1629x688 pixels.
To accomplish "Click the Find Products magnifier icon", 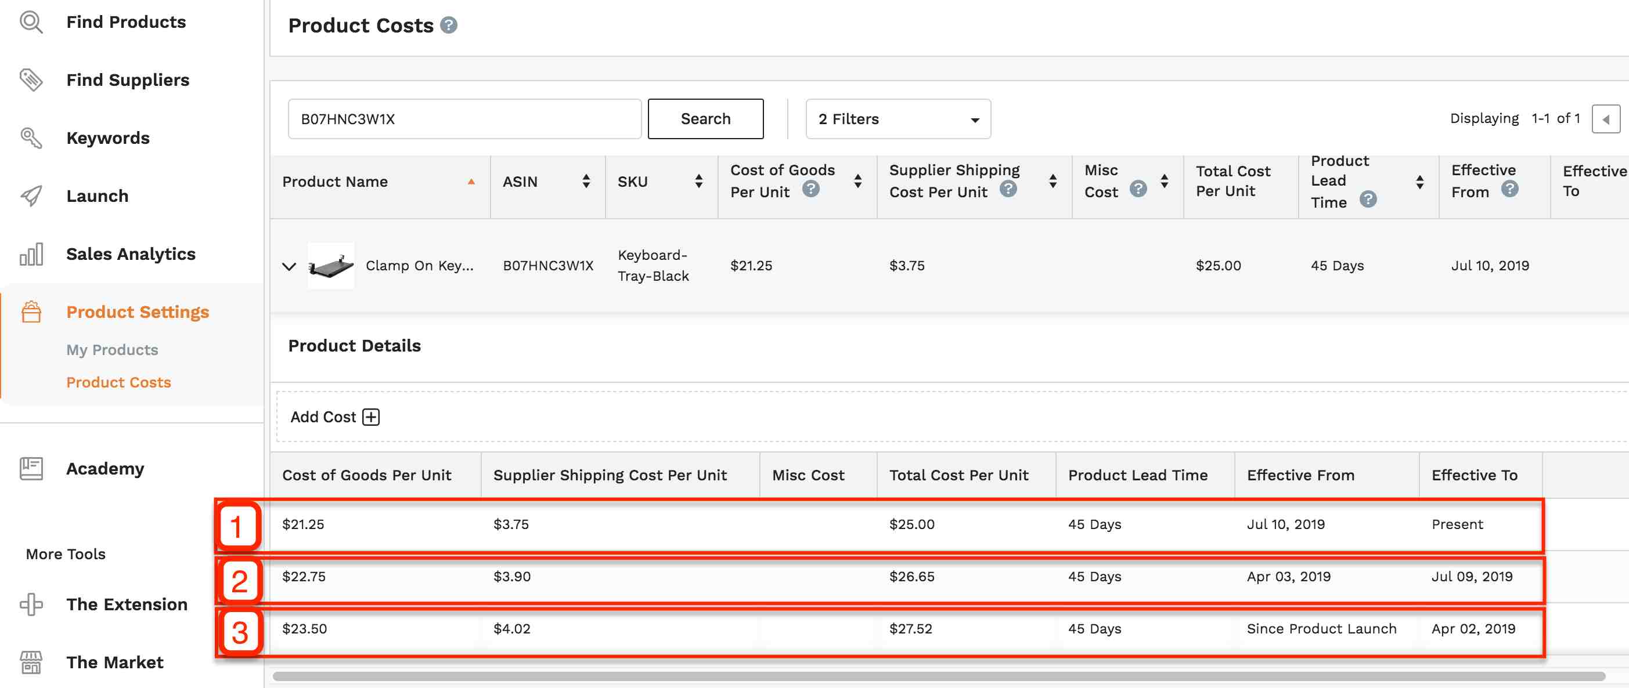I will click(x=31, y=22).
